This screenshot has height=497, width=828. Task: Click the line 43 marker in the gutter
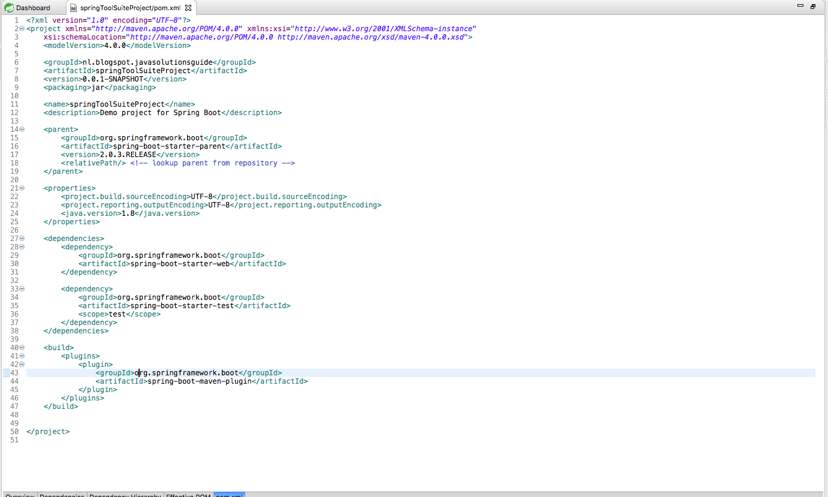click(6, 373)
